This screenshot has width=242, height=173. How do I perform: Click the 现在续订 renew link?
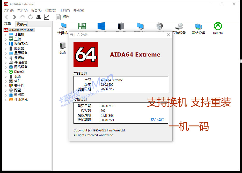pos(157,120)
